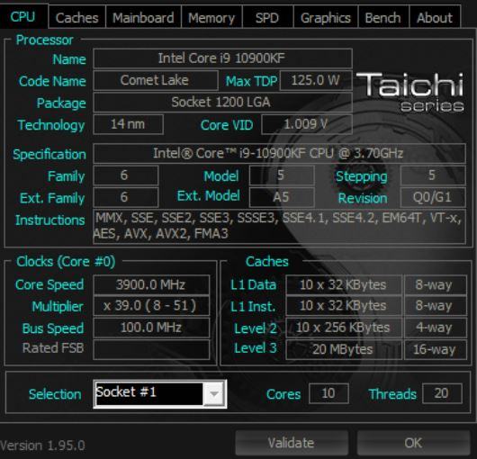Click the Instructions list box

pos(279,226)
